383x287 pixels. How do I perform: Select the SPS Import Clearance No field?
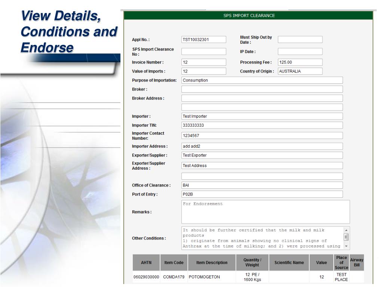[x=204, y=52]
